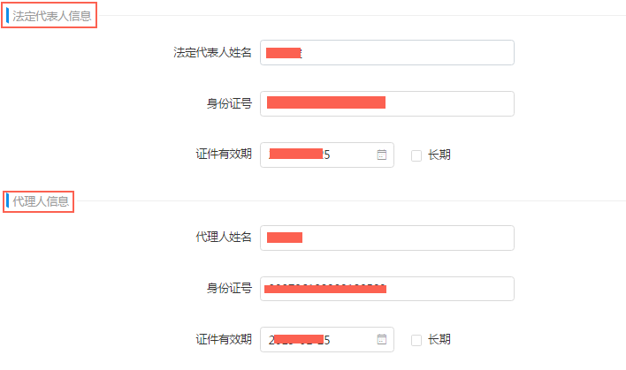This screenshot has height=370, width=626.
Task: Click 证件有效期 label in 代理人信息 section
Action: tap(224, 339)
